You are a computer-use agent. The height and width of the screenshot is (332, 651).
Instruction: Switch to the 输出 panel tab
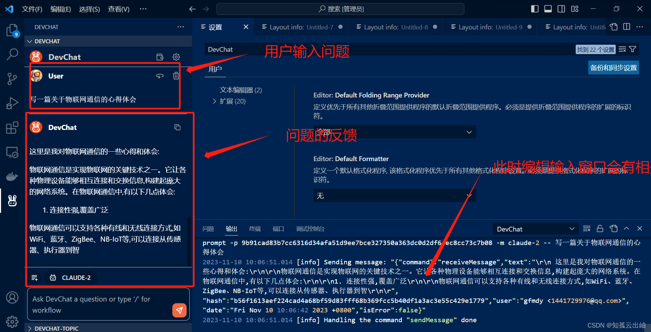point(232,229)
